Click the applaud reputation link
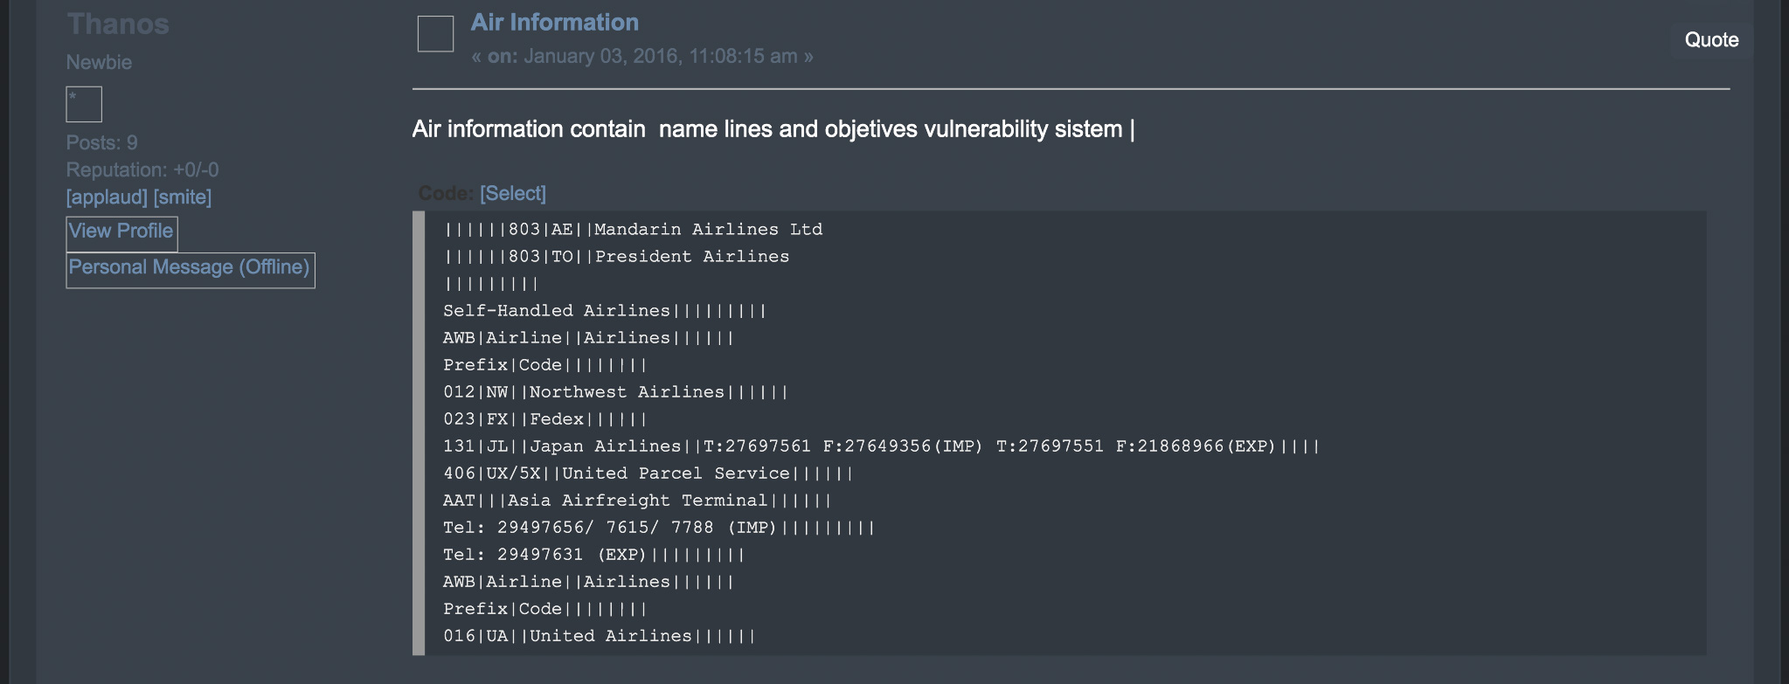 (107, 197)
